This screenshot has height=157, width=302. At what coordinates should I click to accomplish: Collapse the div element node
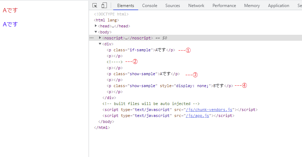click(x=100, y=44)
